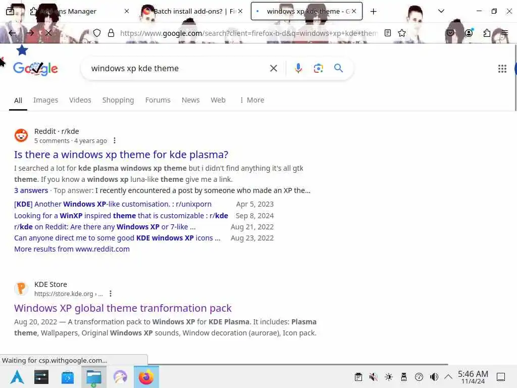Click the page vertical scrollbar
Image resolution: width=517 pixels, height=388 pixels.
click(x=515, y=77)
